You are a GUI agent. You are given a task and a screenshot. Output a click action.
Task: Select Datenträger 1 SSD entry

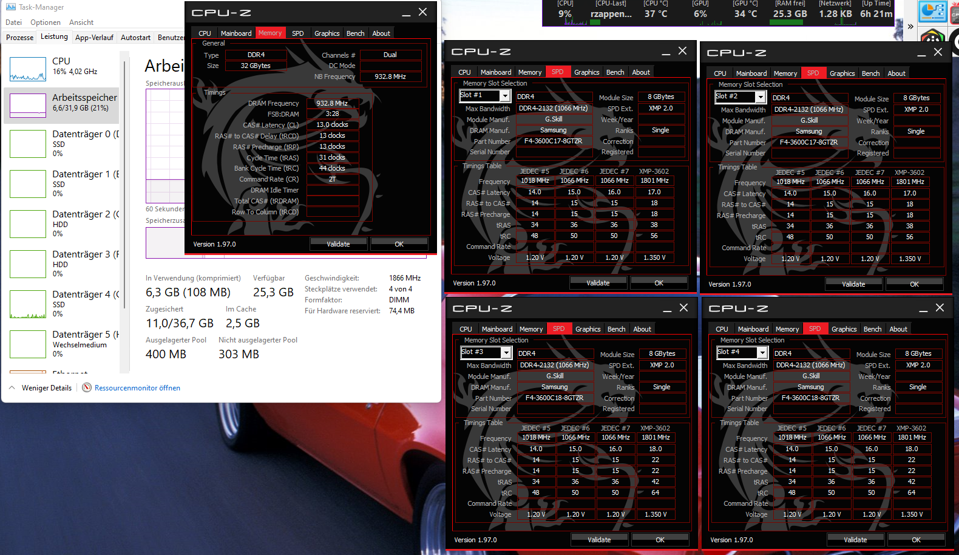(x=62, y=183)
